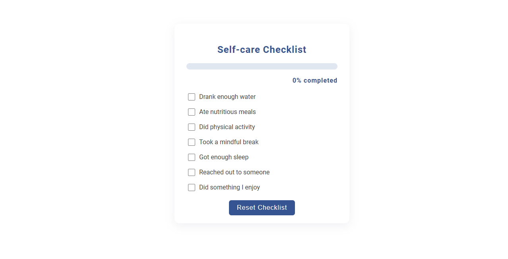Click the progress bar
508x259 pixels.
(x=262, y=66)
